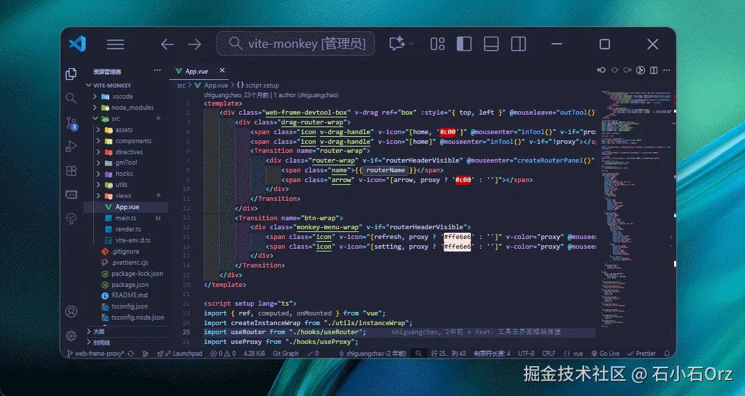Open the hamburger application menu

click(x=115, y=44)
